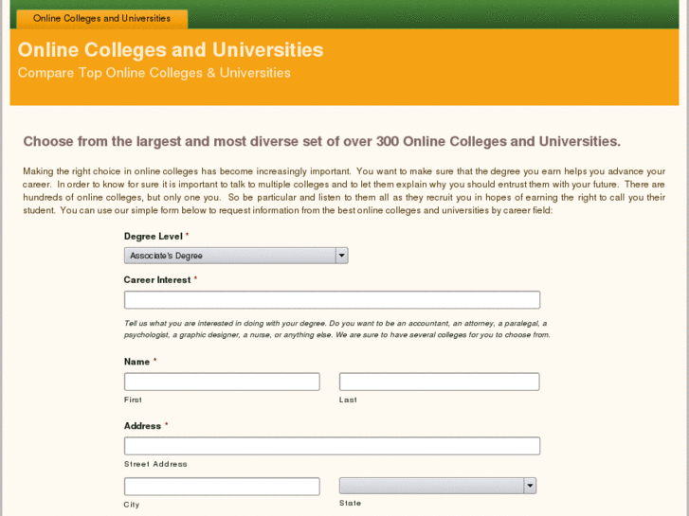Click the First sublabel under Name
This screenshot has height=516, width=689.
coord(133,400)
